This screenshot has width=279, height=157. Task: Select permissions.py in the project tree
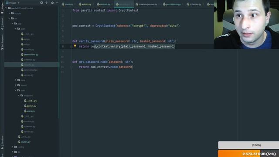click(30, 55)
